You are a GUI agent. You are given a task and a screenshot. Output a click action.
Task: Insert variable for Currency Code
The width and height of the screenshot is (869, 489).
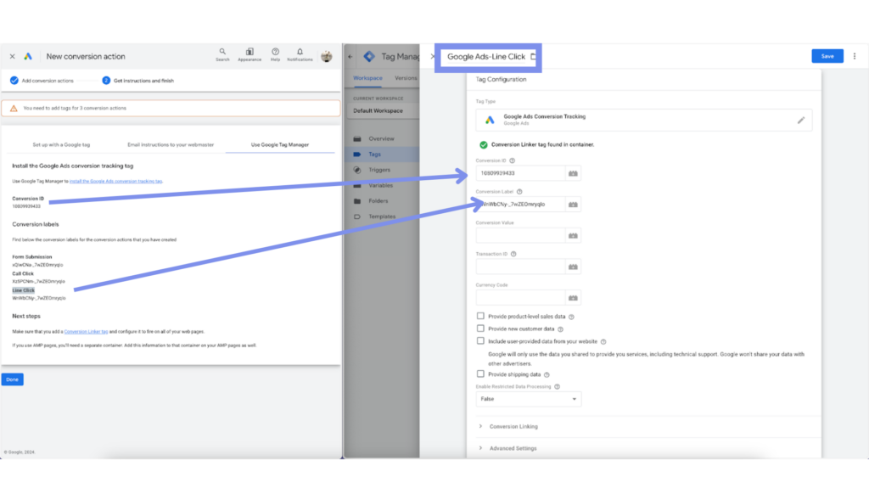573,298
